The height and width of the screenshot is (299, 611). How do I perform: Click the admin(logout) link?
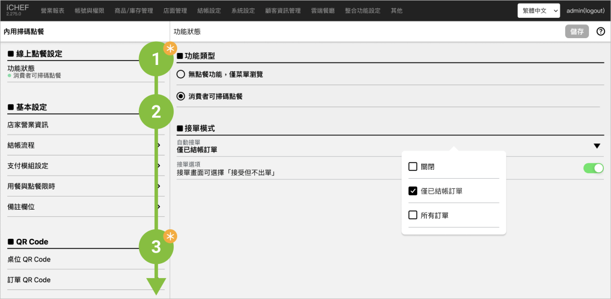pos(586,11)
